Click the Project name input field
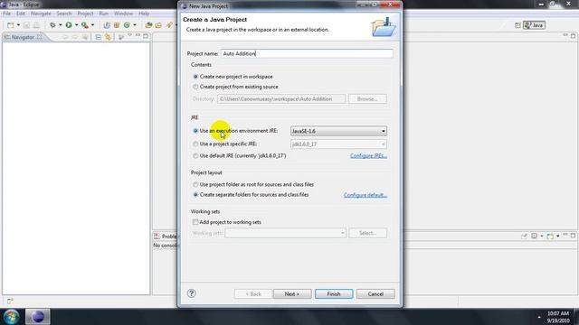 tap(307, 54)
